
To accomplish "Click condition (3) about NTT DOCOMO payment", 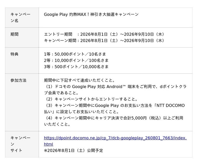I will click(114, 109).
